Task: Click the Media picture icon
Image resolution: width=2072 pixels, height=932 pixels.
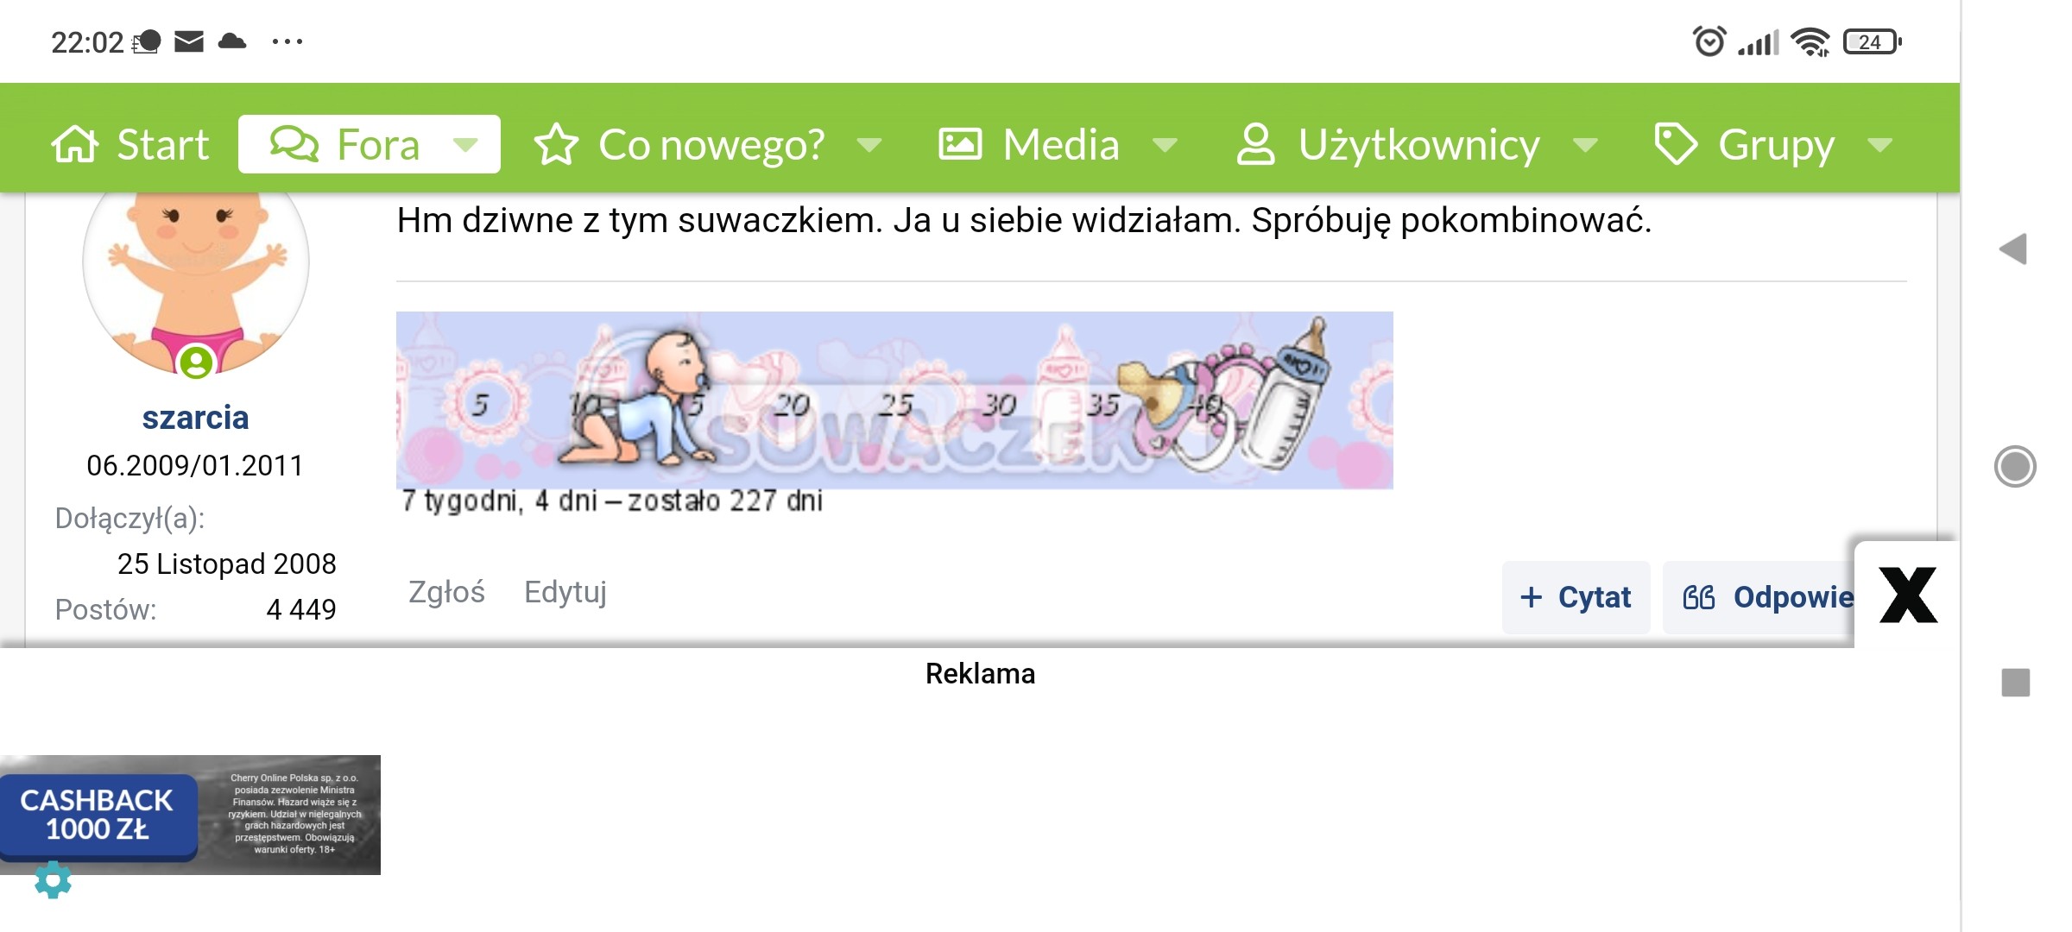Action: pyautogui.click(x=960, y=144)
